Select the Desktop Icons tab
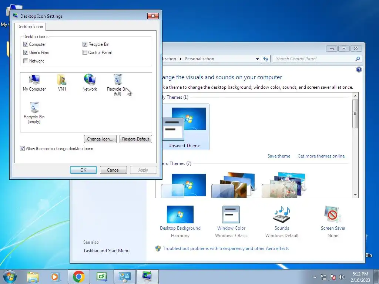379x284 pixels. click(x=30, y=27)
